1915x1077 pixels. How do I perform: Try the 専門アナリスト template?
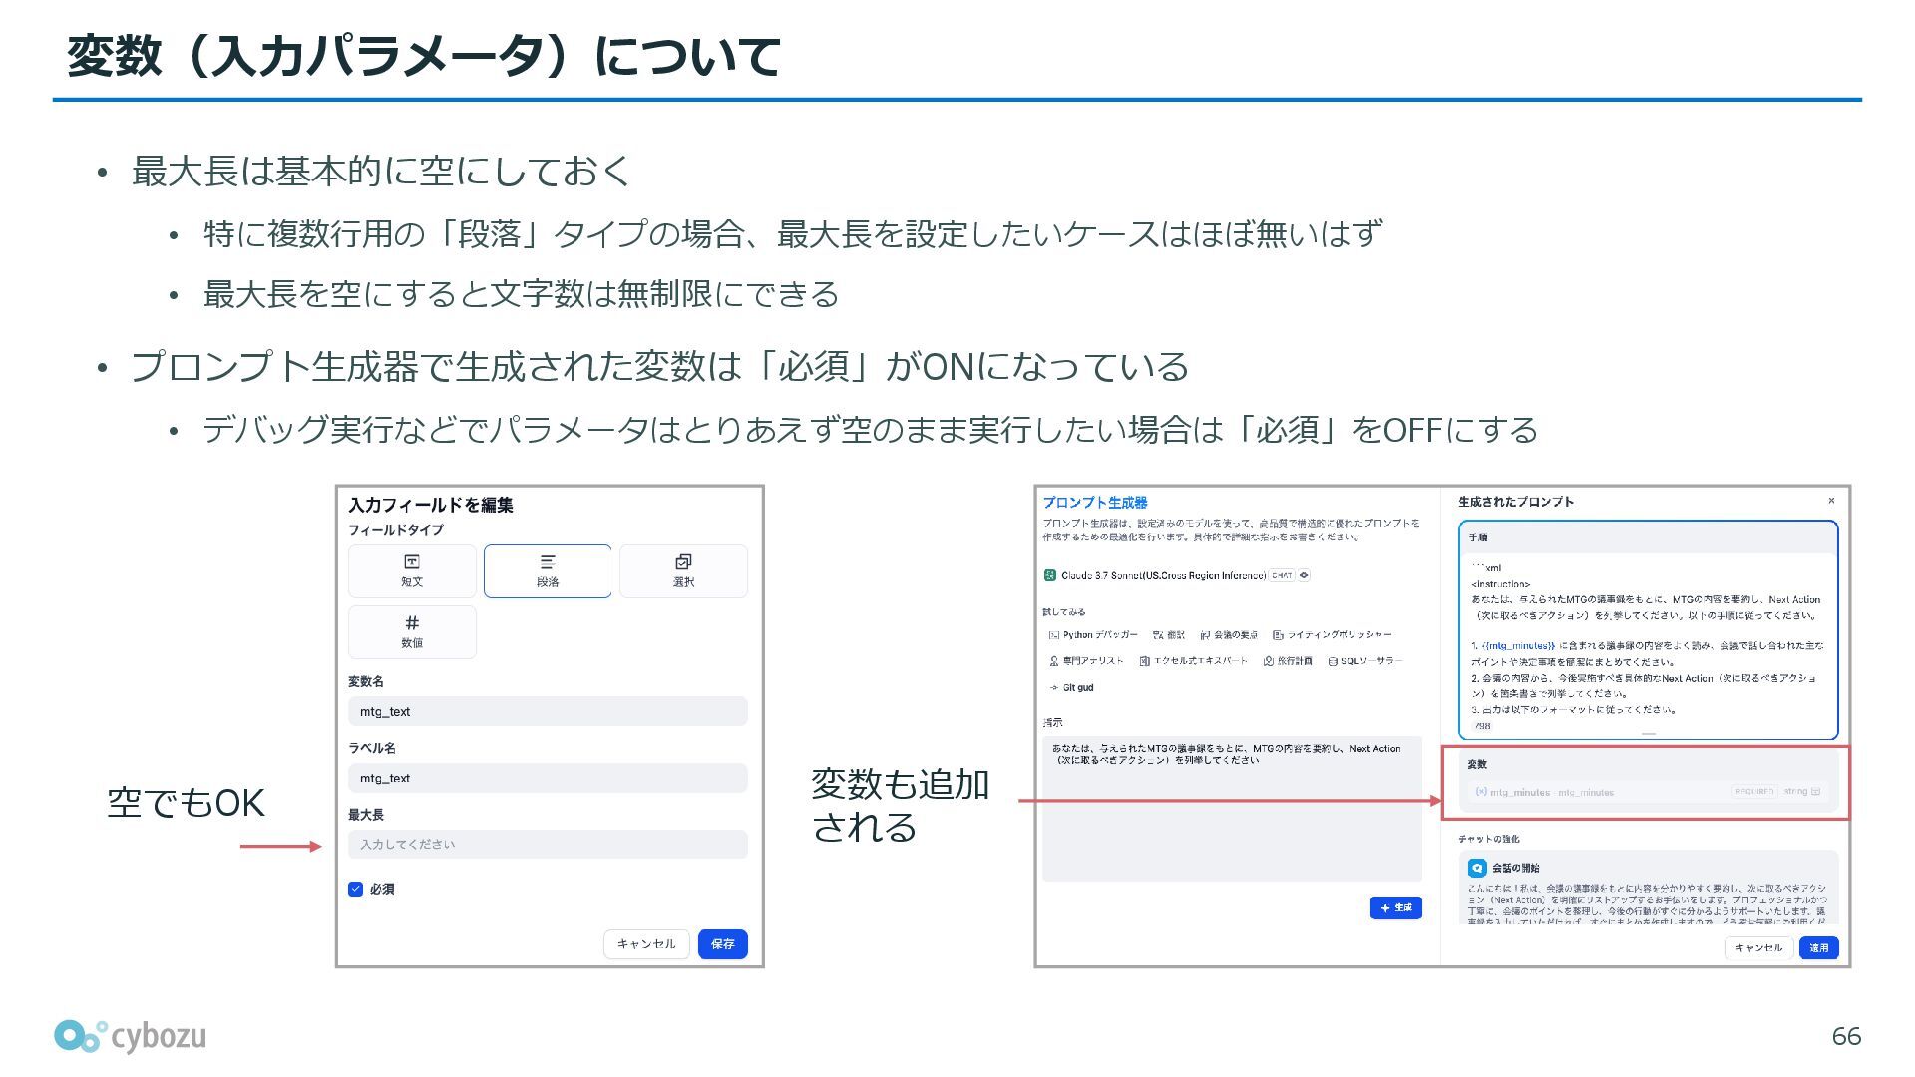click(x=1086, y=661)
